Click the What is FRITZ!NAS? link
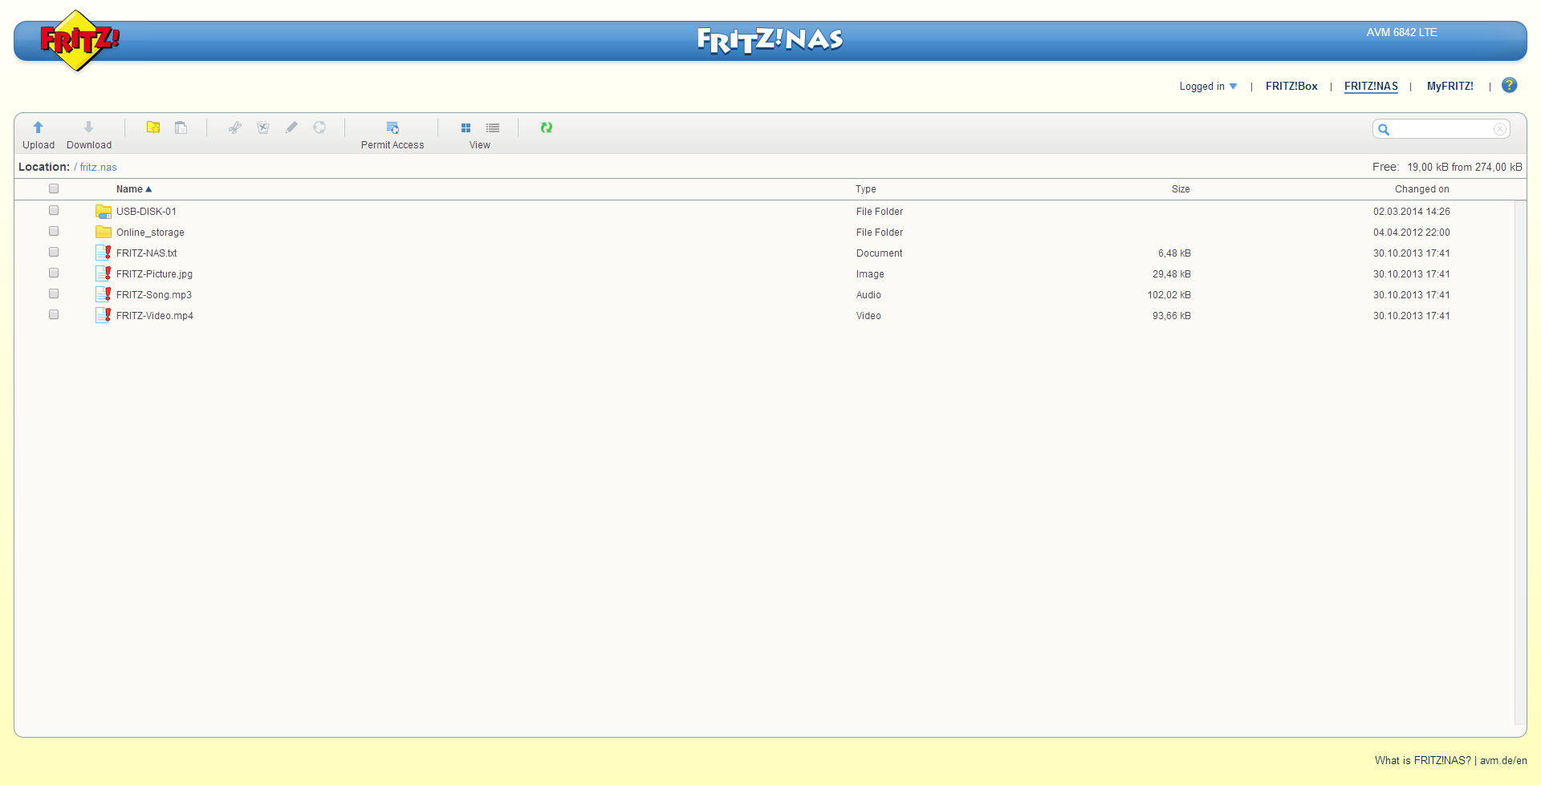 coord(1422,761)
